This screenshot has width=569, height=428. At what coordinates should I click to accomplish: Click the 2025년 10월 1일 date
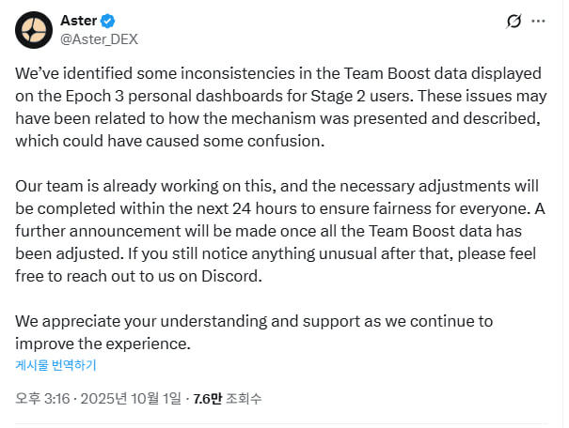(x=134, y=398)
